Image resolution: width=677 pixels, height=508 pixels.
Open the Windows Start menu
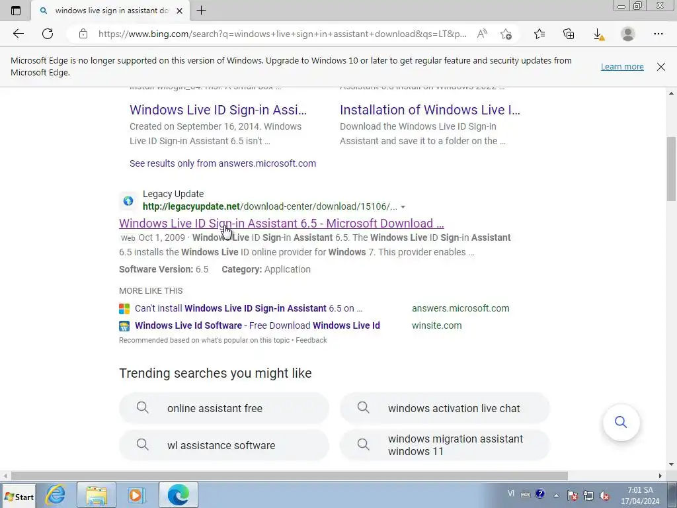[19, 497]
